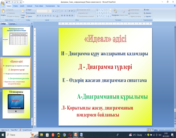Center text in paragraph group
The width and height of the screenshot is (176, 138).
coord(65,15)
